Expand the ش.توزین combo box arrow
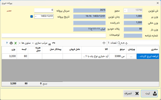The image size is (161, 100). [x=125, y=10]
